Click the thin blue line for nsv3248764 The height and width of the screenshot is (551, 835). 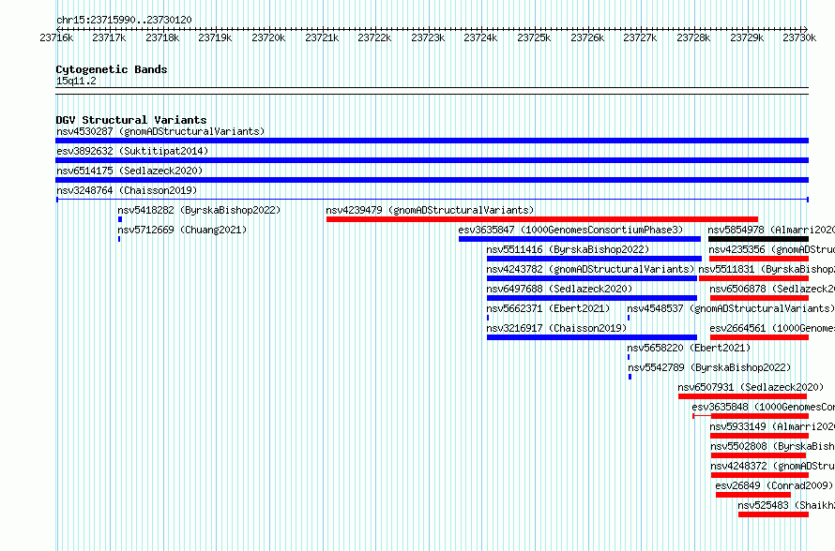pyautogui.click(x=433, y=200)
